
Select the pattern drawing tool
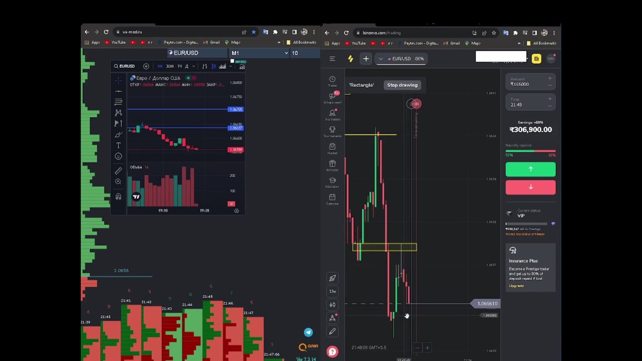(118, 113)
